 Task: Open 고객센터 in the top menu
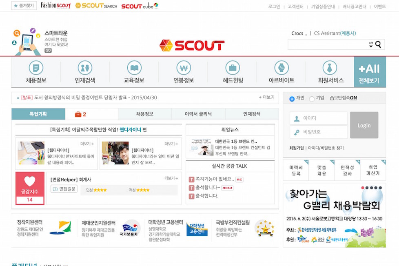295,7
